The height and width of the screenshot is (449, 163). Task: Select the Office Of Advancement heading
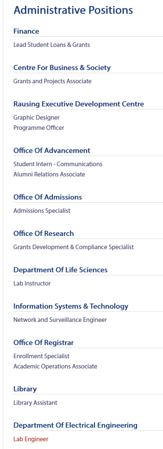tap(52, 150)
